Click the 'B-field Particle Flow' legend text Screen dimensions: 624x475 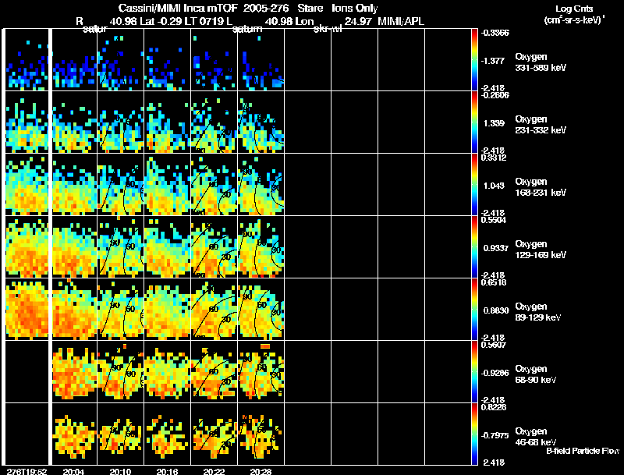point(583,451)
